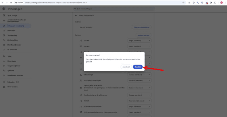Click the Rechten resetten button behind dialog
Viewport: 227px width, 117px height.
(143, 35)
